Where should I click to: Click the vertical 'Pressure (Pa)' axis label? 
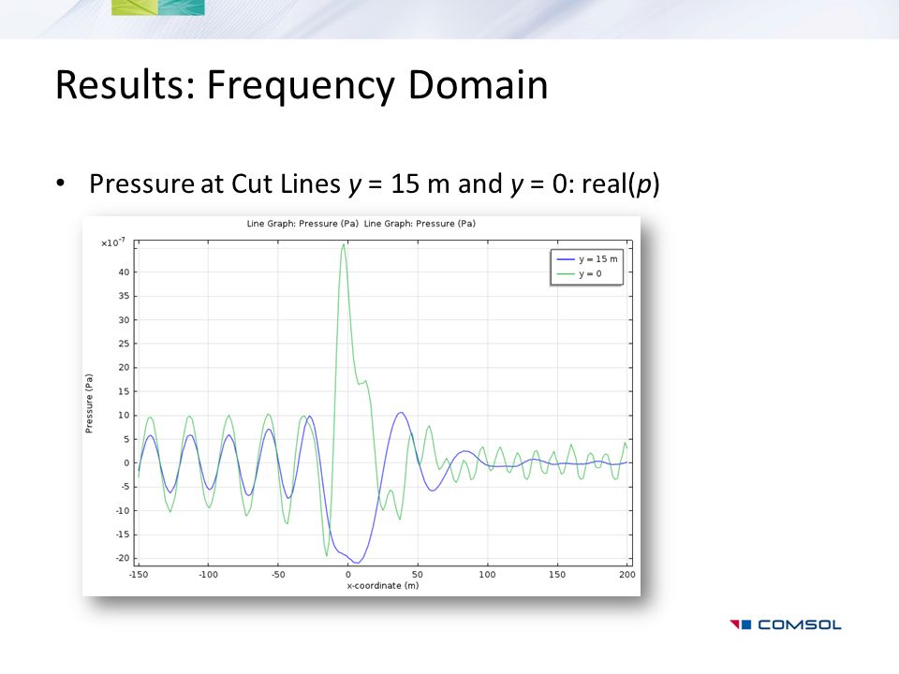(x=89, y=403)
